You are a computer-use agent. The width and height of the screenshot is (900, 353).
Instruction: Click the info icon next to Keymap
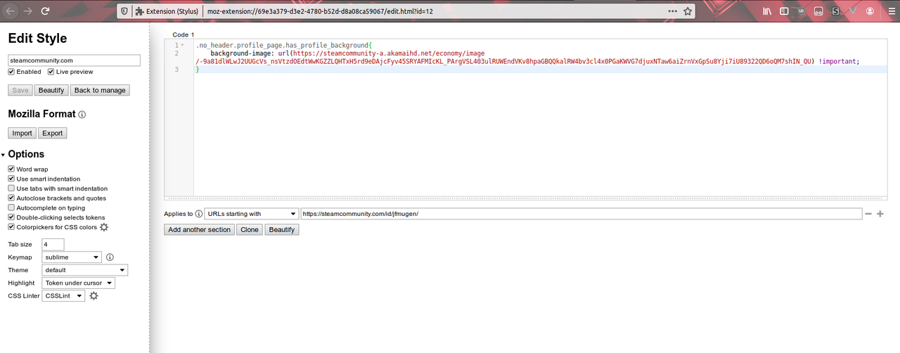110,257
